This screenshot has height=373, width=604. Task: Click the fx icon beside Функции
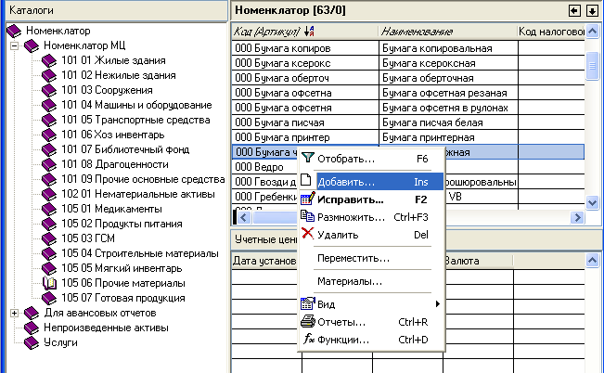point(309,339)
